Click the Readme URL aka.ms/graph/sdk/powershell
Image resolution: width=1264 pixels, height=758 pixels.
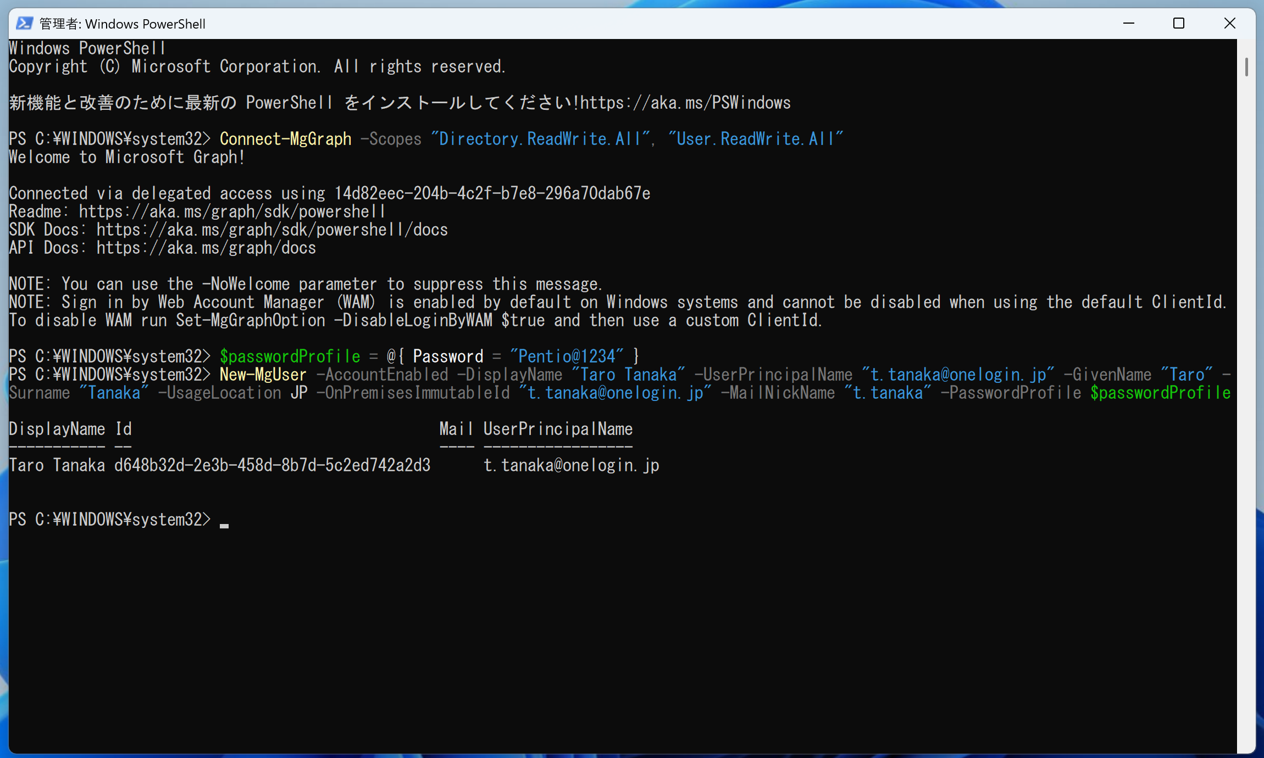pyautogui.click(x=232, y=211)
